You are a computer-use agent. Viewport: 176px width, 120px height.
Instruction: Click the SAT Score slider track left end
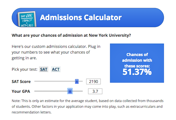click(35, 81)
